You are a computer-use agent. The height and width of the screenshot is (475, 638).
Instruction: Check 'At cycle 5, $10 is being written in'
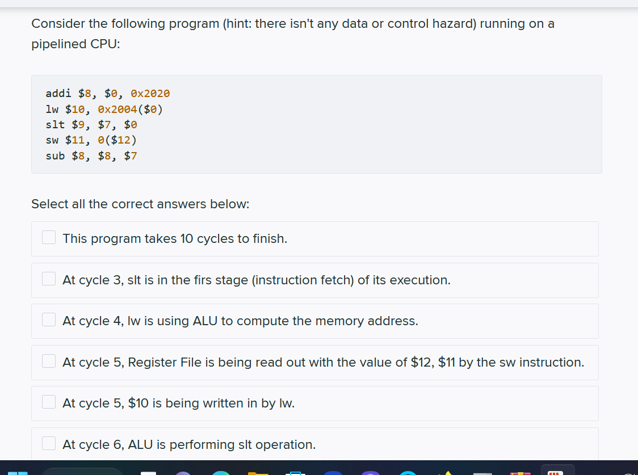click(49, 401)
